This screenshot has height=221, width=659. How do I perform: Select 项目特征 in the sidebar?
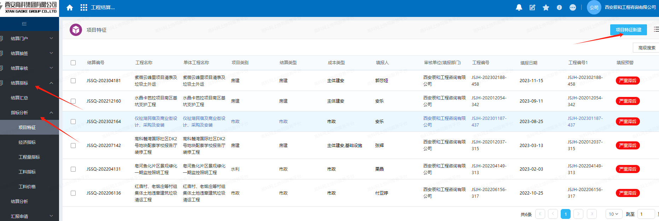click(x=27, y=127)
